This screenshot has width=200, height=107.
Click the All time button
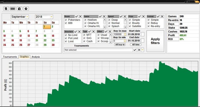coord(136,45)
